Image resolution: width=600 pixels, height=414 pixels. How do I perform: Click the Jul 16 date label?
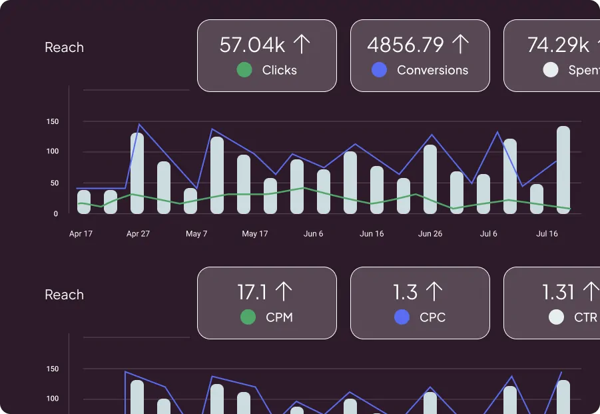[x=547, y=234]
